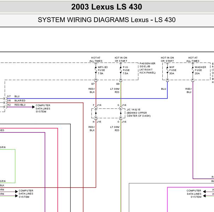214x212 pixels.
Task: Select 'RED/BLK' wire label below E7
Action: tap(92, 90)
